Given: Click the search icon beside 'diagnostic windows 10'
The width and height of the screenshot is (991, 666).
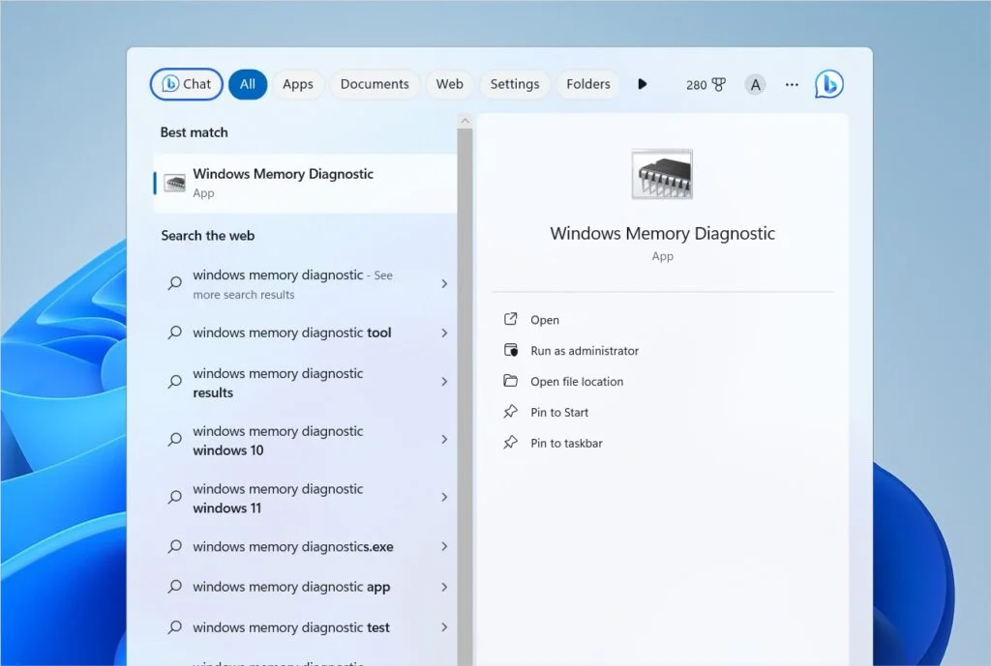Looking at the screenshot, I should [x=175, y=440].
